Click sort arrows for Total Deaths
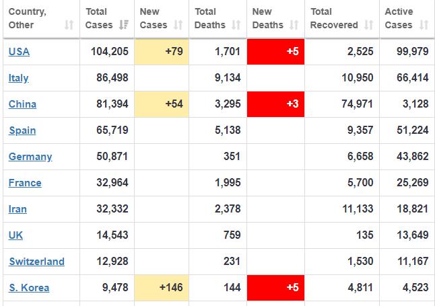435x306 pixels. point(236,25)
